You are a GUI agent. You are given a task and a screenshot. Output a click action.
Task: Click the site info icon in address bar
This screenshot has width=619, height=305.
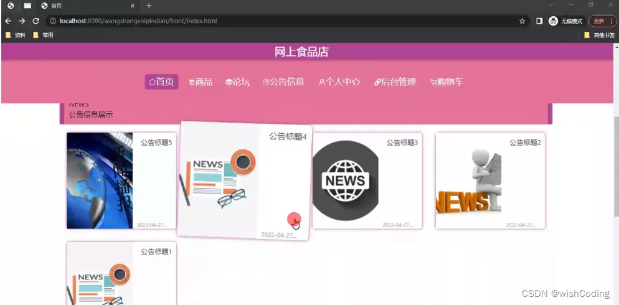[x=52, y=21]
